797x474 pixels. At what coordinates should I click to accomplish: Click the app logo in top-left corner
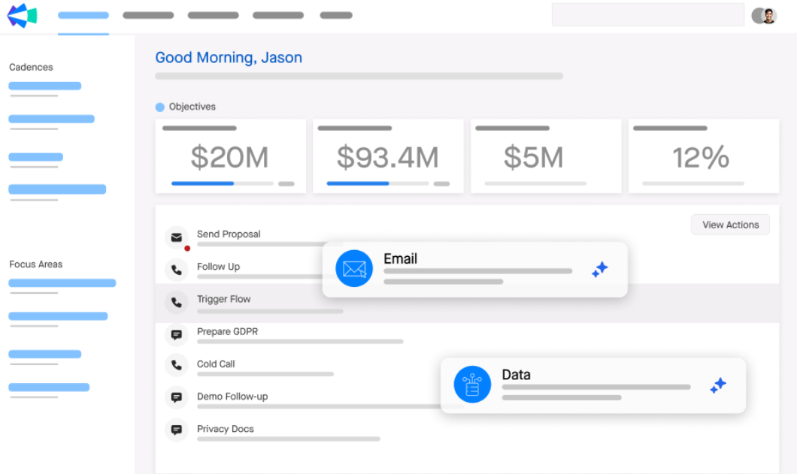pos(22,15)
